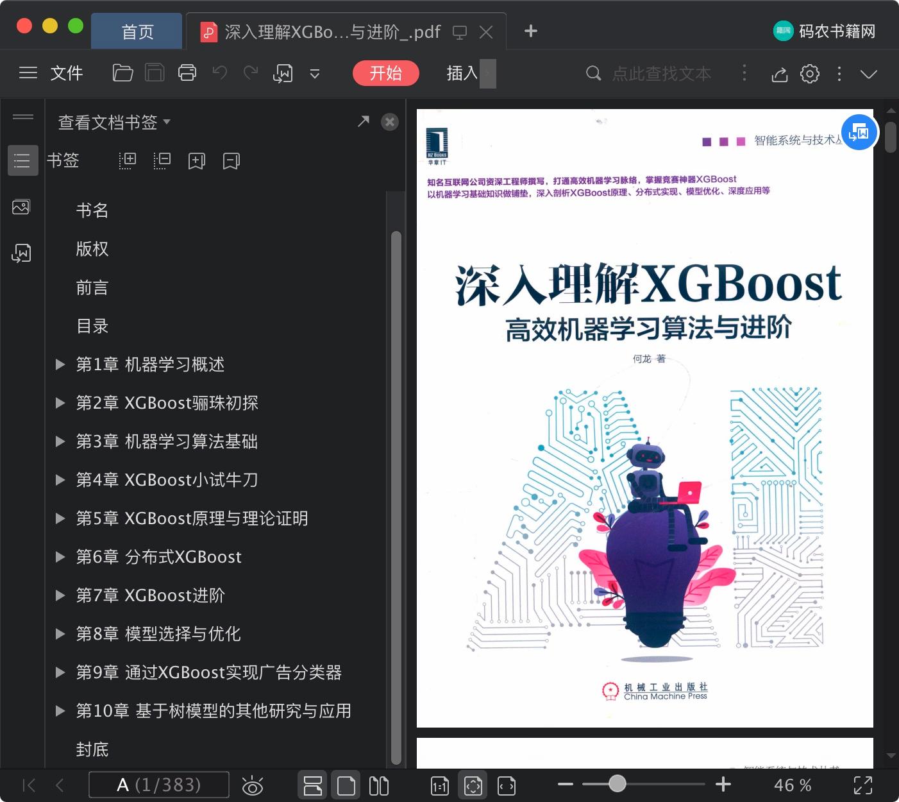Expand 第3章 机器学习算法基础
Image resolution: width=899 pixels, height=802 pixels.
60,441
